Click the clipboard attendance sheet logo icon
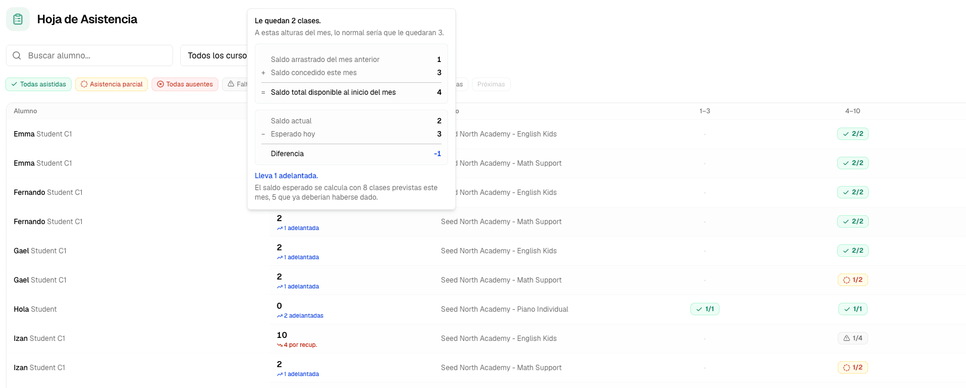This screenshot has width=966, height=388. (18, 19)
